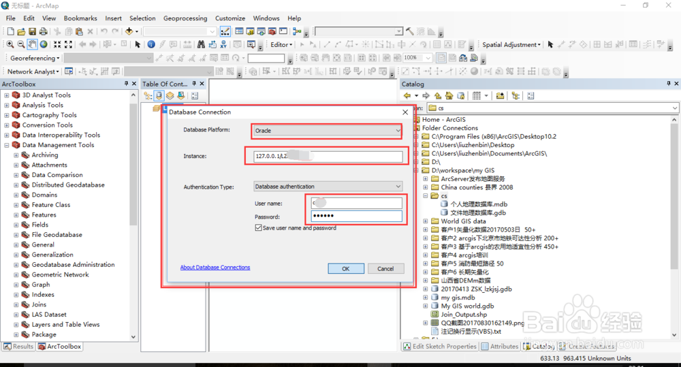Open the Customize menu
The image size is (681, 367).
coord(230,18)
